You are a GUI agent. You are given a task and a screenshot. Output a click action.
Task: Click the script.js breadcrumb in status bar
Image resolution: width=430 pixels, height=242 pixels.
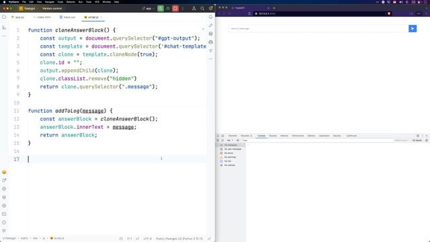(x=57, y=239)
